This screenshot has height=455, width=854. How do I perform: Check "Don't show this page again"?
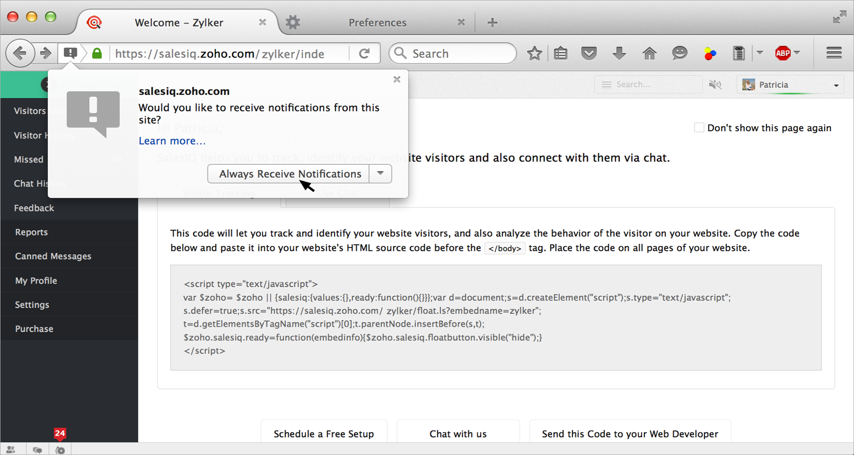(x=699, y=128)
